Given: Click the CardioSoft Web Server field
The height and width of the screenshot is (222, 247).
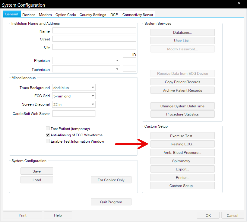Looking at the screenshot, I should click(x=74, y=114).
